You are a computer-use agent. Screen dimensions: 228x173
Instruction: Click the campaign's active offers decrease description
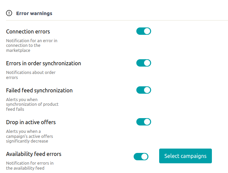point(29,136)
